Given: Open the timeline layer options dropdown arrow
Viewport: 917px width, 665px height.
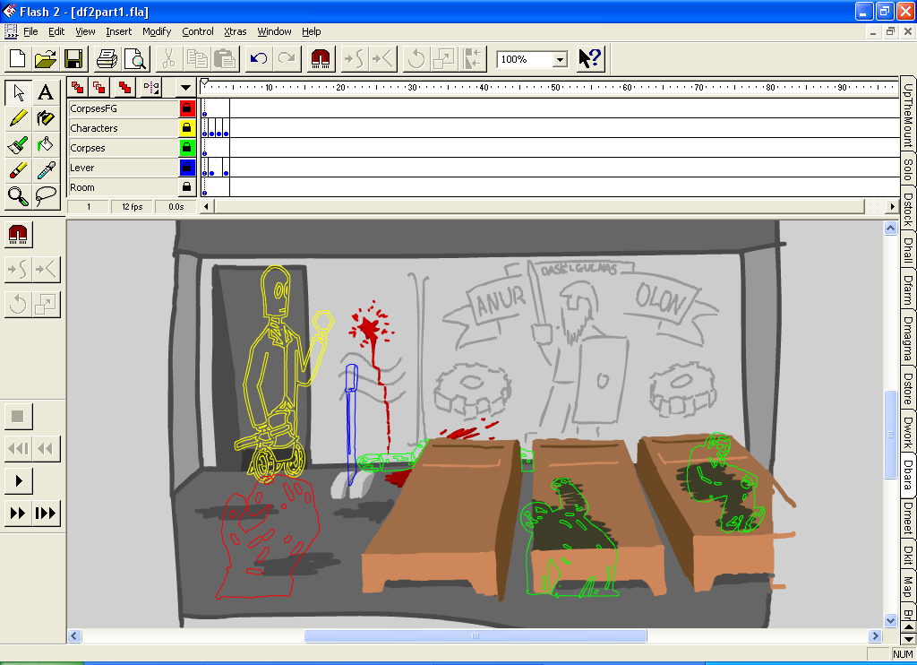Looking at the screenshot, I should 185,88.
